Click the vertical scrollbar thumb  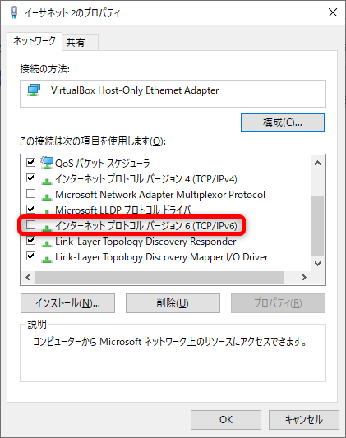point(317,226)
